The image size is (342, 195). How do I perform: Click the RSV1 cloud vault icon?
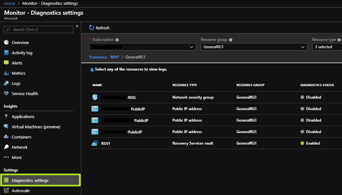pos(95,143)
